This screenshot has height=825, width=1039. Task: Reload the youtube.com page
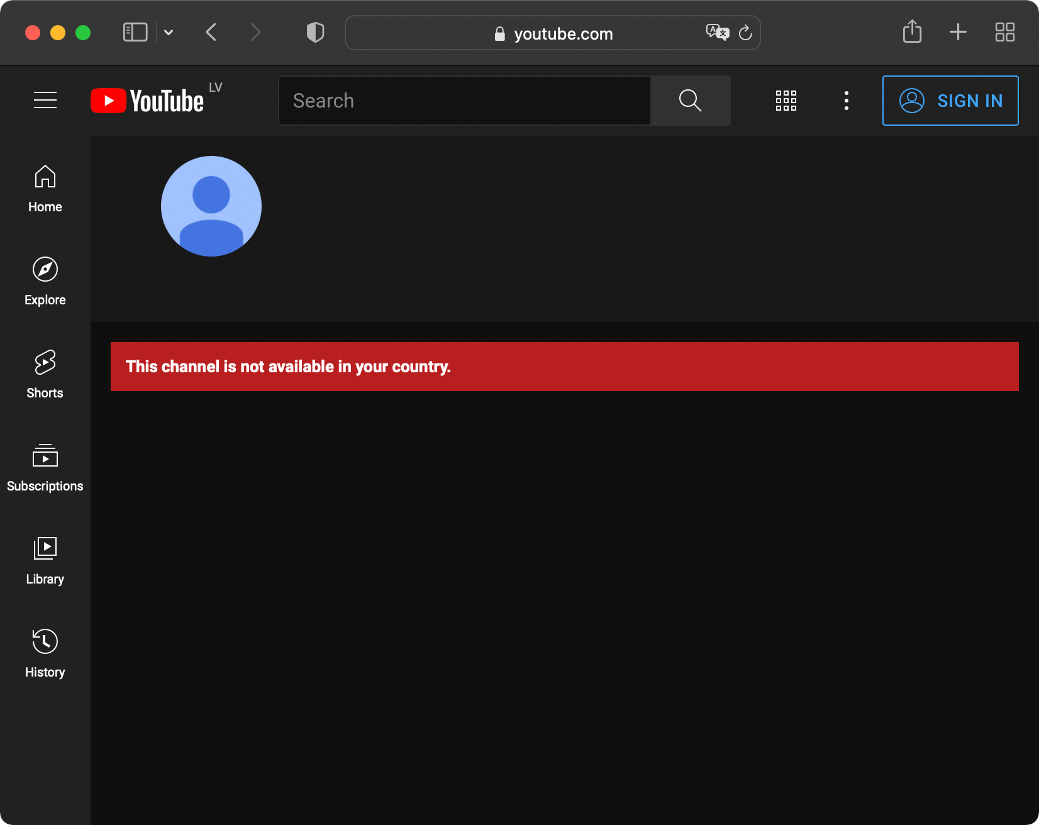tap(745, 33)
